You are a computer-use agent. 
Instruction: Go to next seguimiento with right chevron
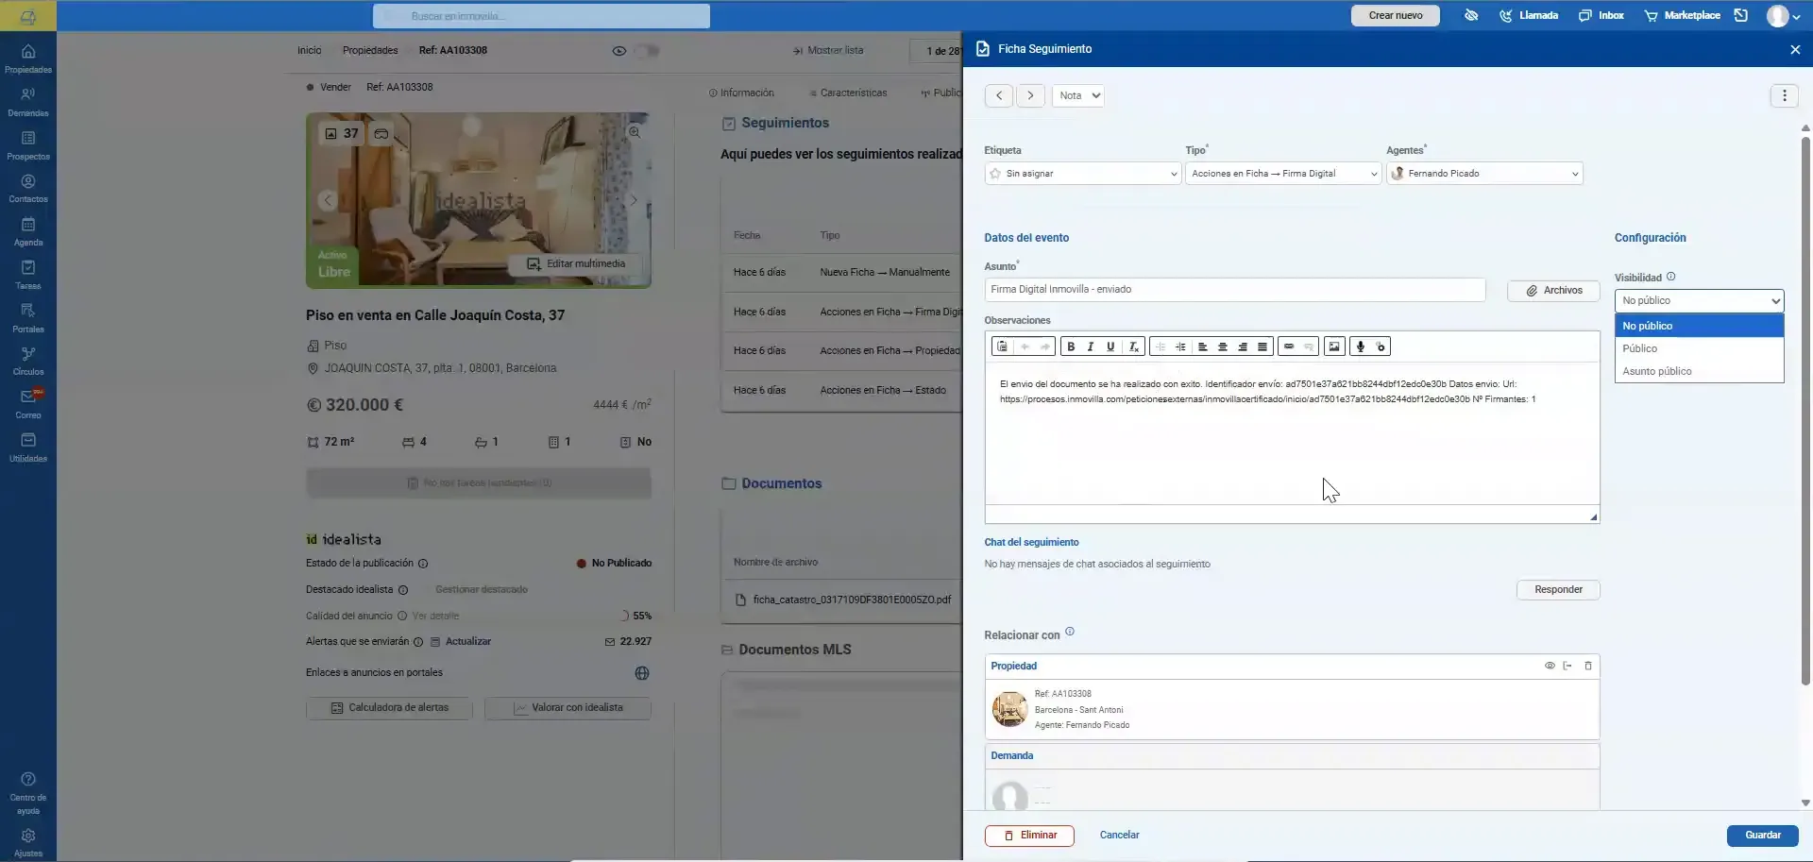point(1030,95)
